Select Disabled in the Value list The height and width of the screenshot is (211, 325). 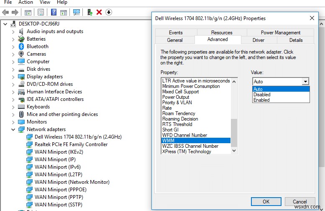(262, 95)
